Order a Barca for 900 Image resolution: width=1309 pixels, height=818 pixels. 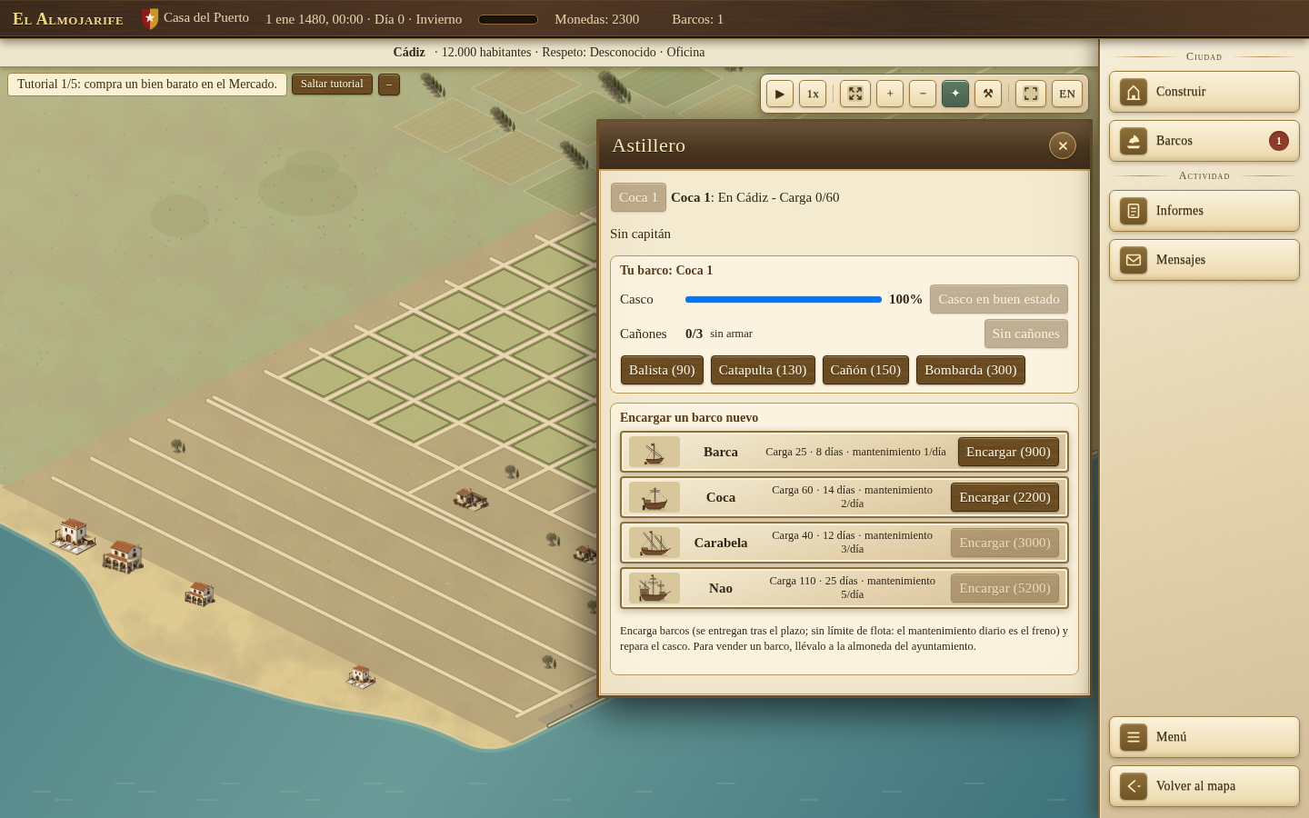tap(1008, 452)
